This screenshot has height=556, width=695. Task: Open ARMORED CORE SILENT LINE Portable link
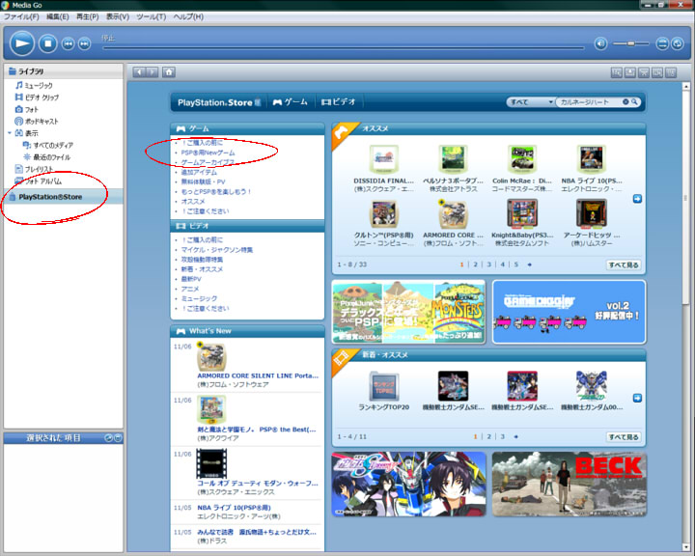pyautogui.click(x=258, y=375)
